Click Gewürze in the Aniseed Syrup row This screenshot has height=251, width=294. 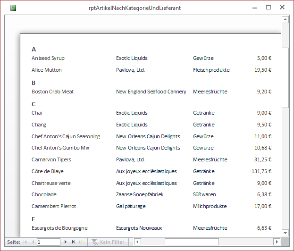point(203,58)
